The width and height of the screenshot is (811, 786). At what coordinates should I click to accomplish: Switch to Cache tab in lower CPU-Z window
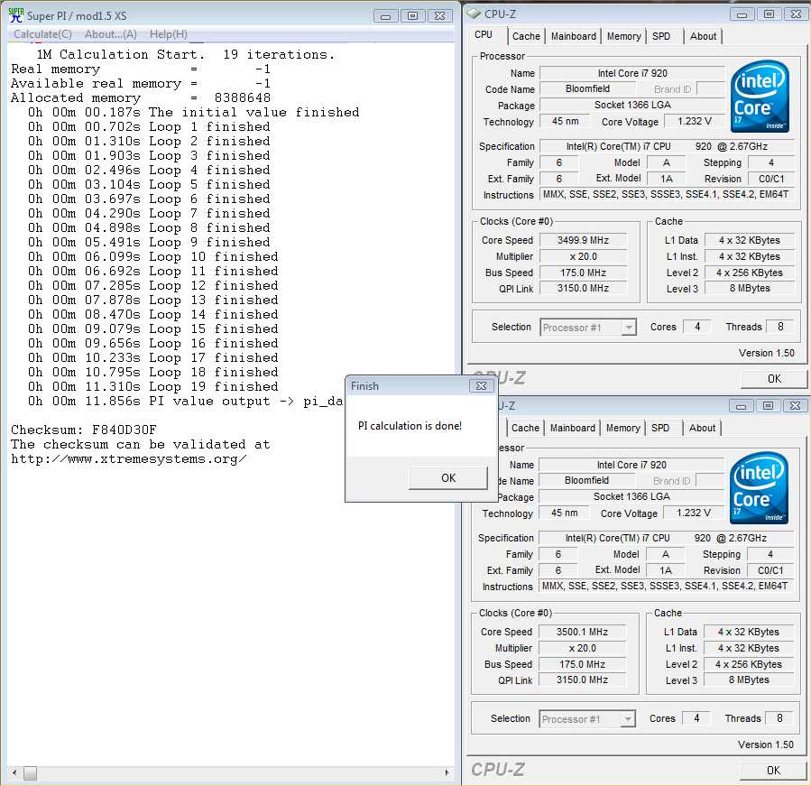point(525,428)
